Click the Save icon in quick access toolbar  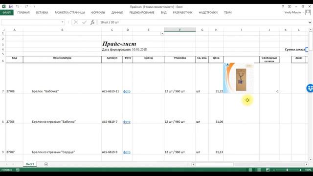[x=11, y=6]
